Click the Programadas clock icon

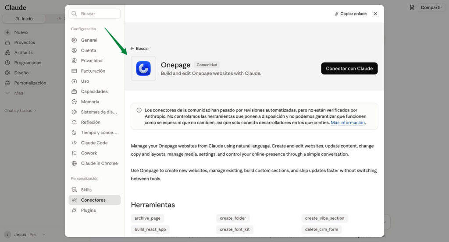coord(7,63)
